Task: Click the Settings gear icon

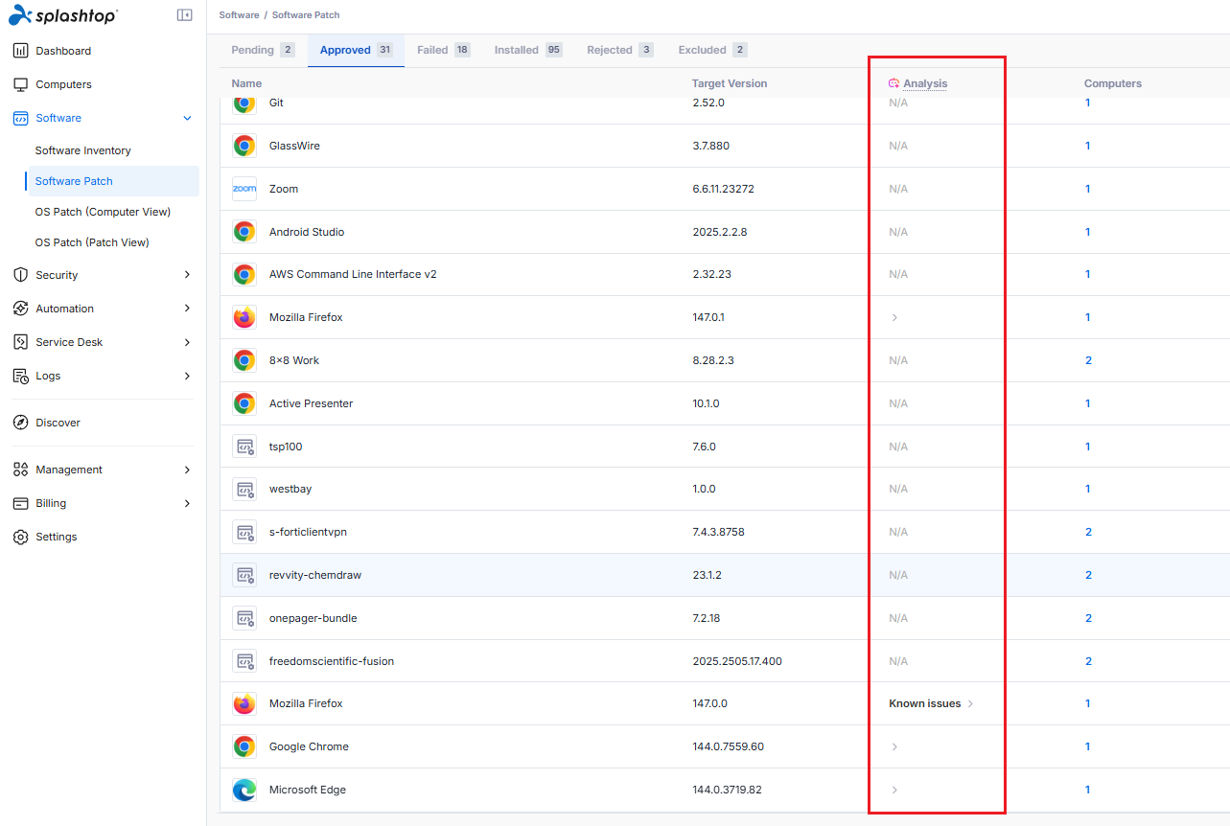Action: point(20,537)
